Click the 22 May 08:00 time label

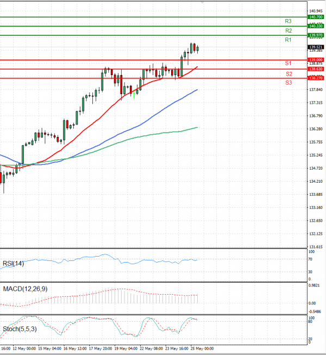(152, 348)
